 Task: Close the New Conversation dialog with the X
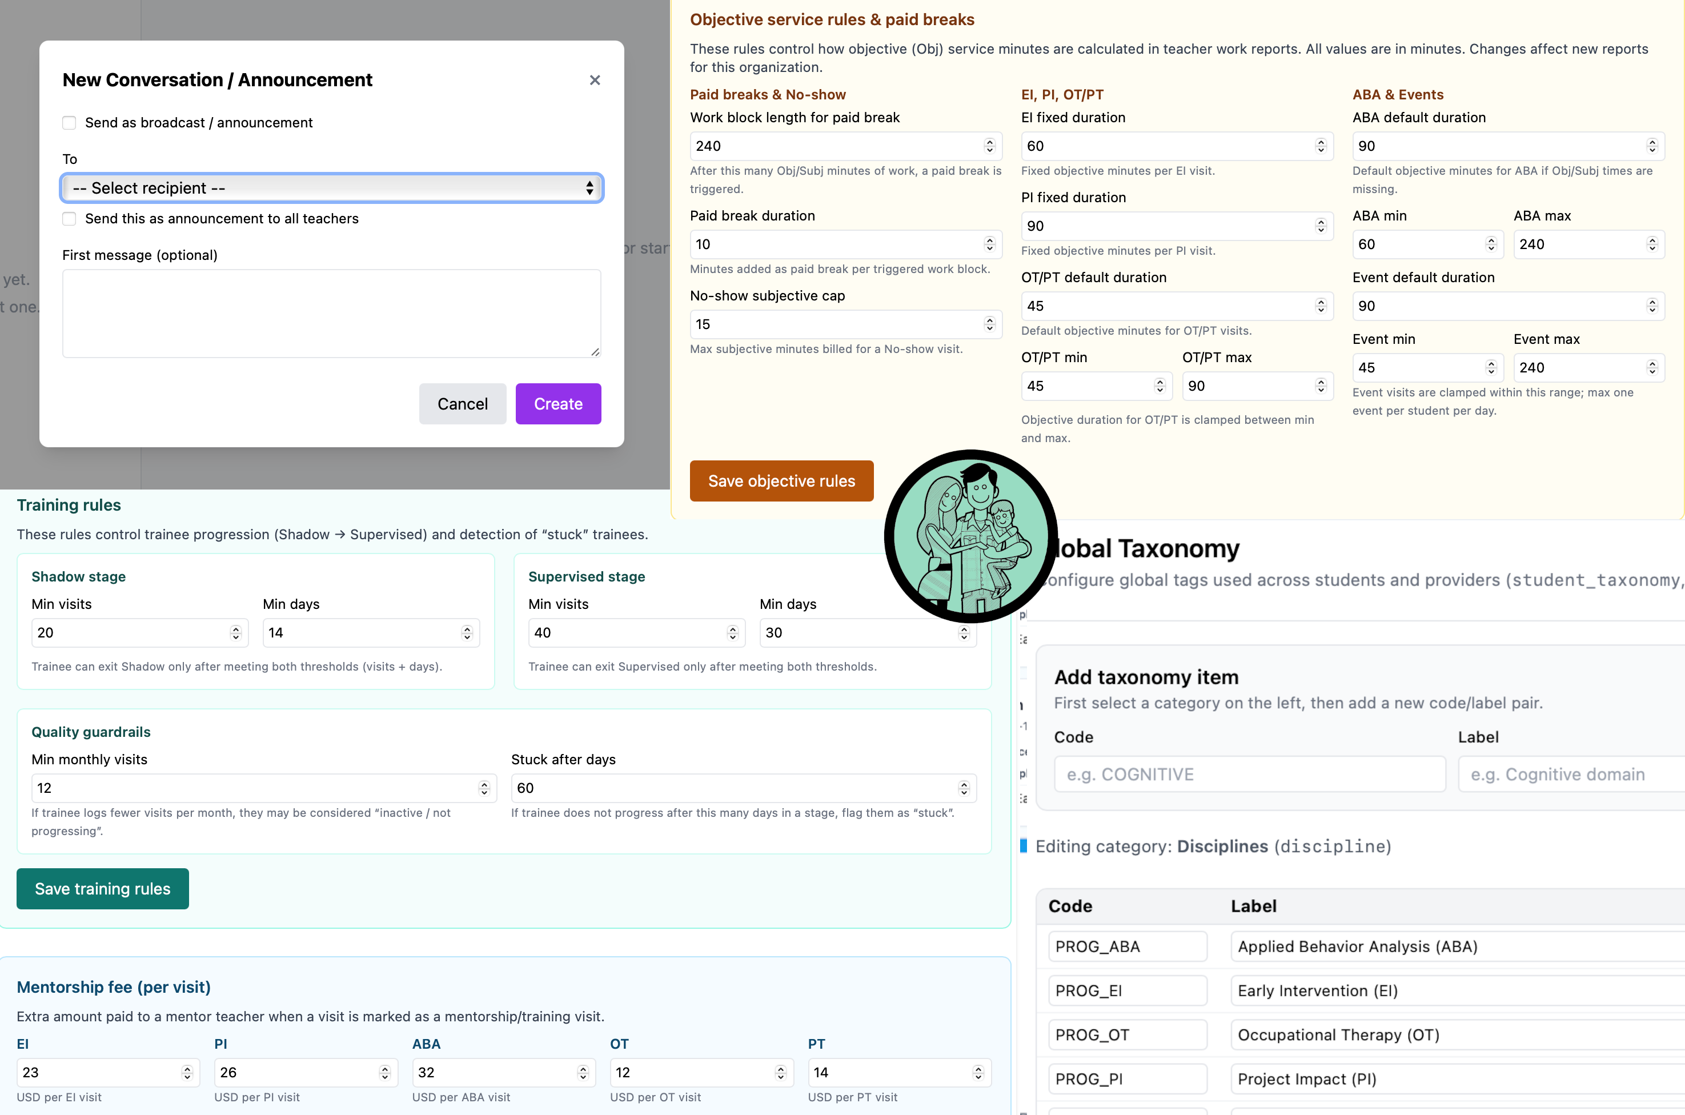point(595,79)
